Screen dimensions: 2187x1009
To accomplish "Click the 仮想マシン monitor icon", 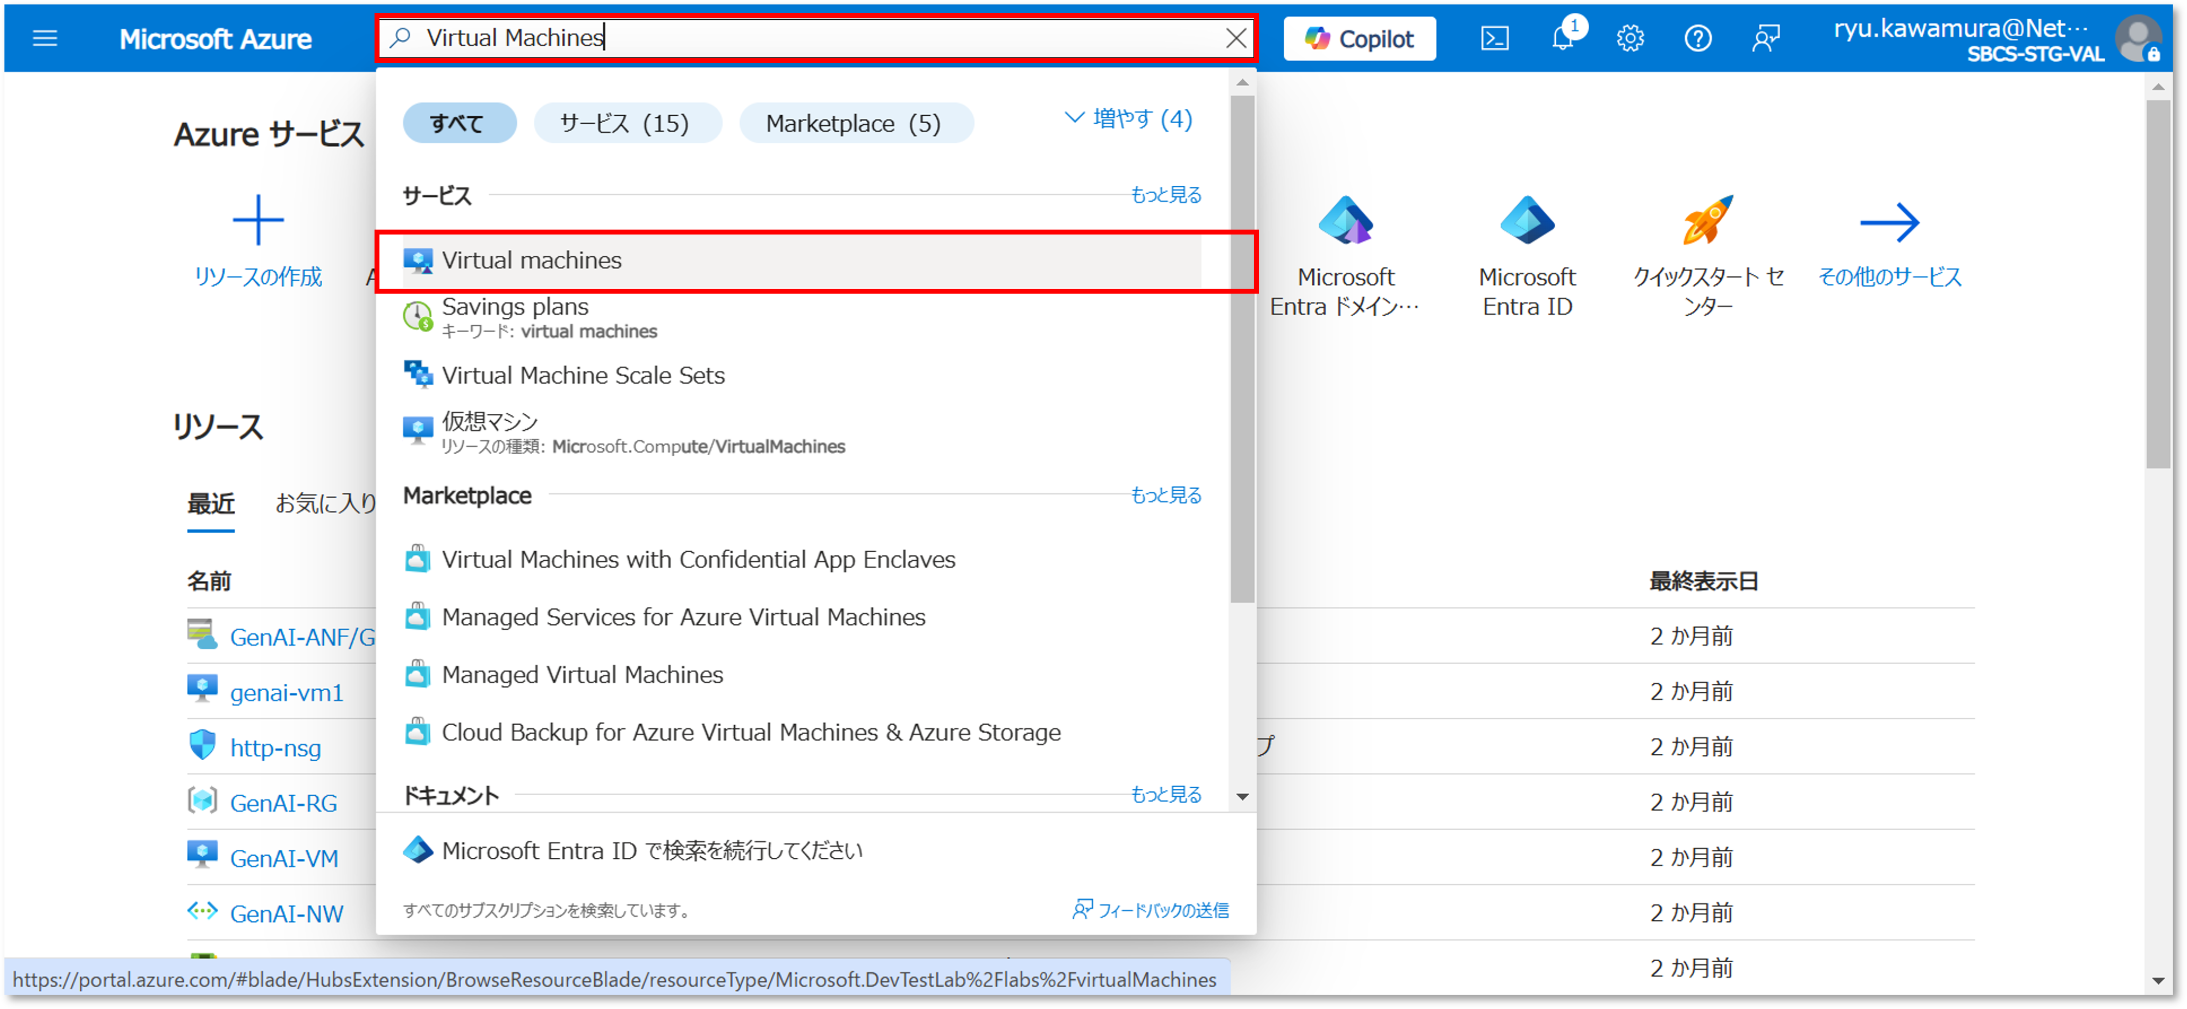I will coord(418,430).
